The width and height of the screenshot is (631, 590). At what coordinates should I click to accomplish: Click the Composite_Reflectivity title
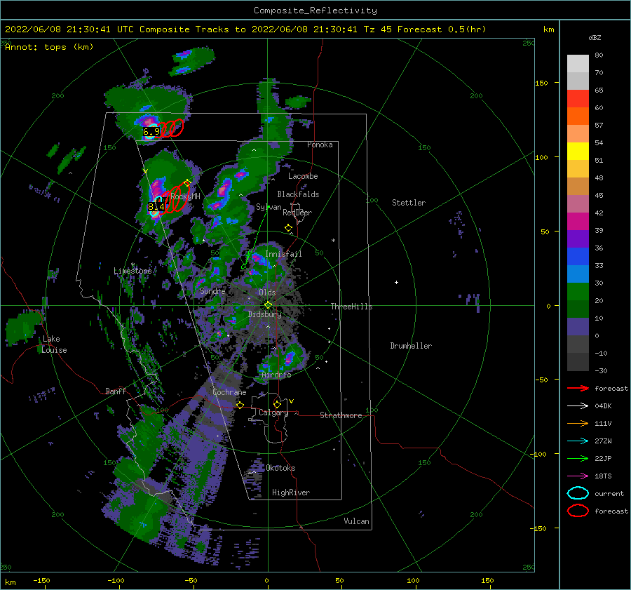pos(315,11)
